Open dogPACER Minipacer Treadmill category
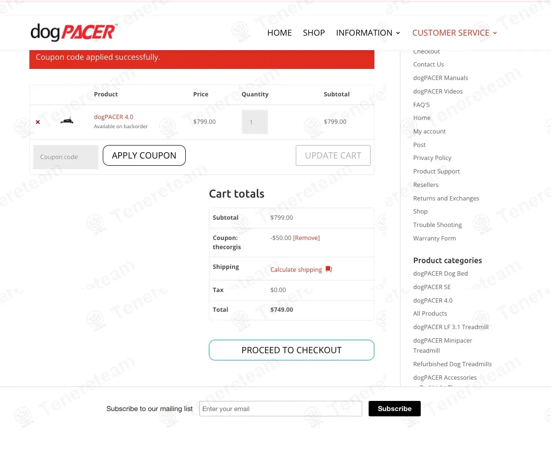 (442, 346)
